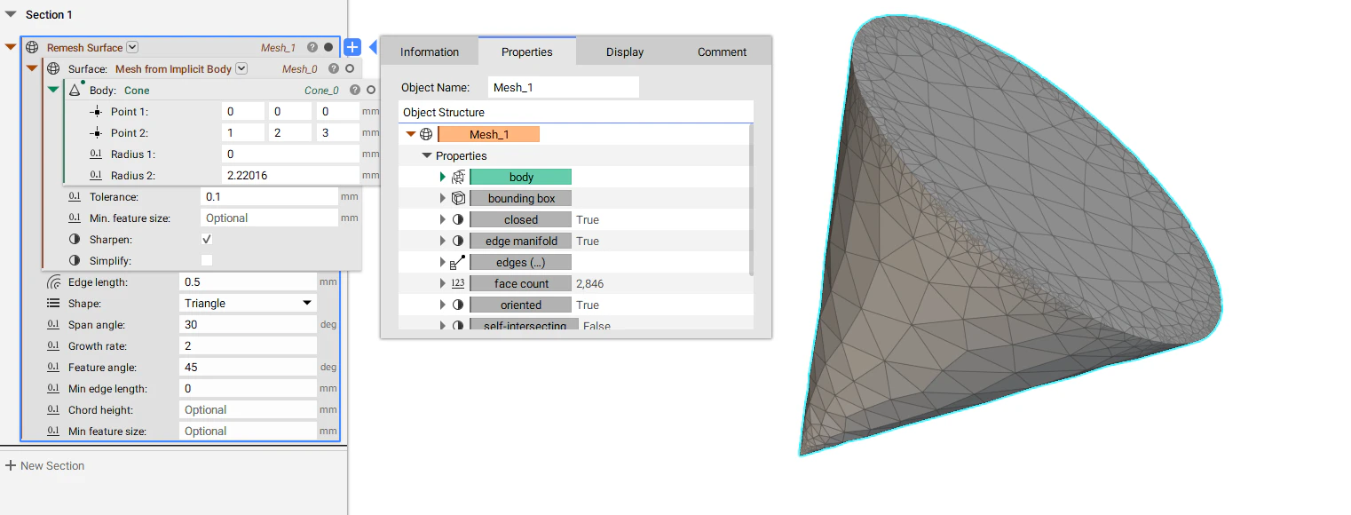1351x515 pixels.
Task: Open help for the Remesh Surface block
Action: tap(312, 47)
